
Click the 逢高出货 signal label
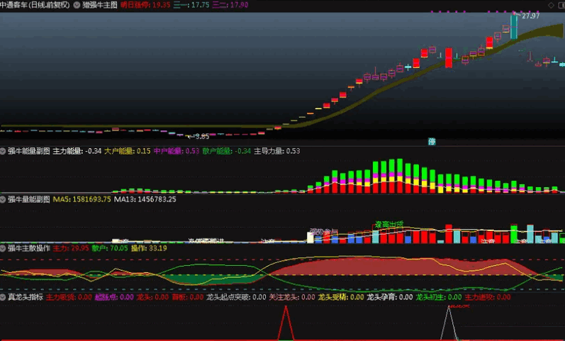point(389,224)
